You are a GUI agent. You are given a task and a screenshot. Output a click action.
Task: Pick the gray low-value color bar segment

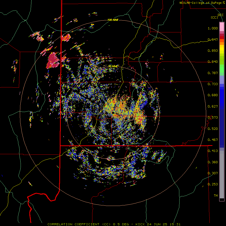pos(222,175)
